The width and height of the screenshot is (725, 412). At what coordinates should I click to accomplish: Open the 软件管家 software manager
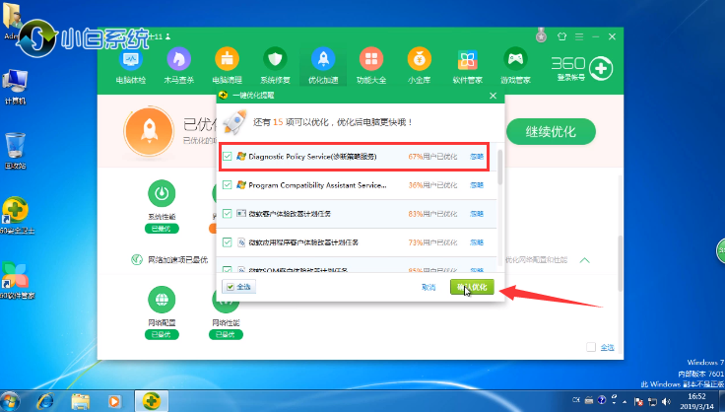468,65
